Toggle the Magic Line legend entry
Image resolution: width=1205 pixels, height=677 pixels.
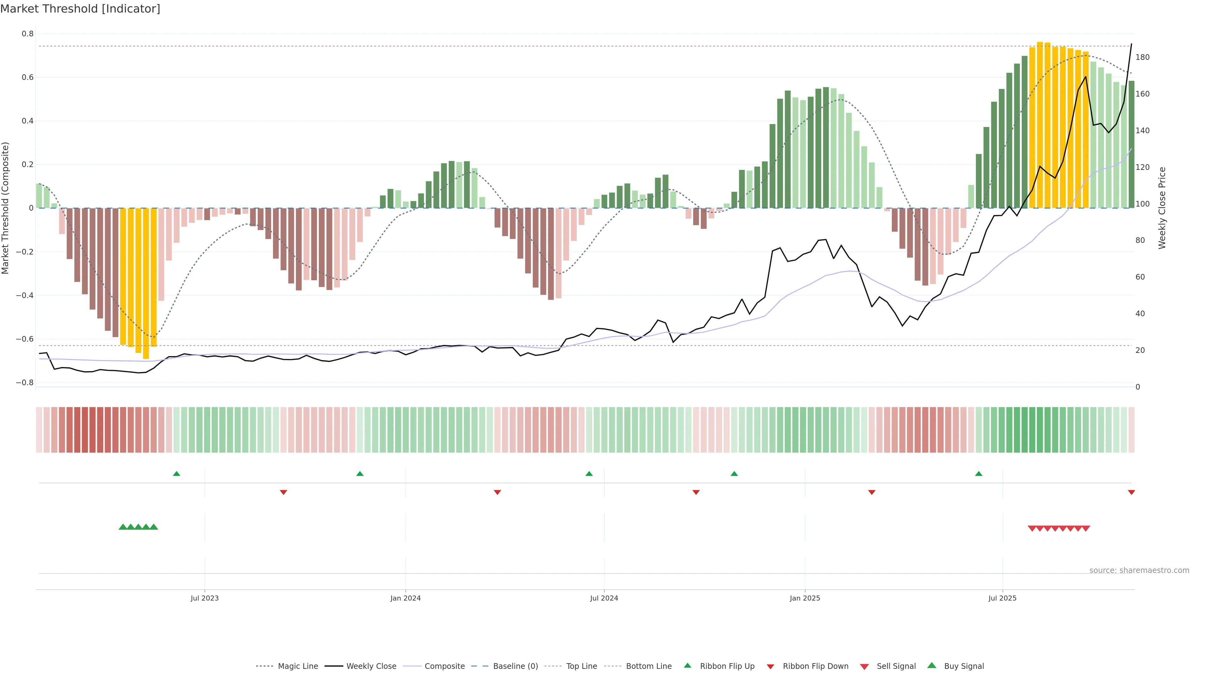coord(297,666)
